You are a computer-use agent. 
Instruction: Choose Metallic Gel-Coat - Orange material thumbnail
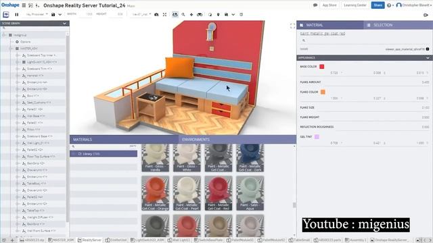click(155, 194)
